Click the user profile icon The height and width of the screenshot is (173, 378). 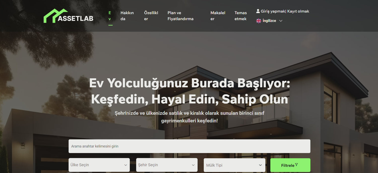(258, 11)
